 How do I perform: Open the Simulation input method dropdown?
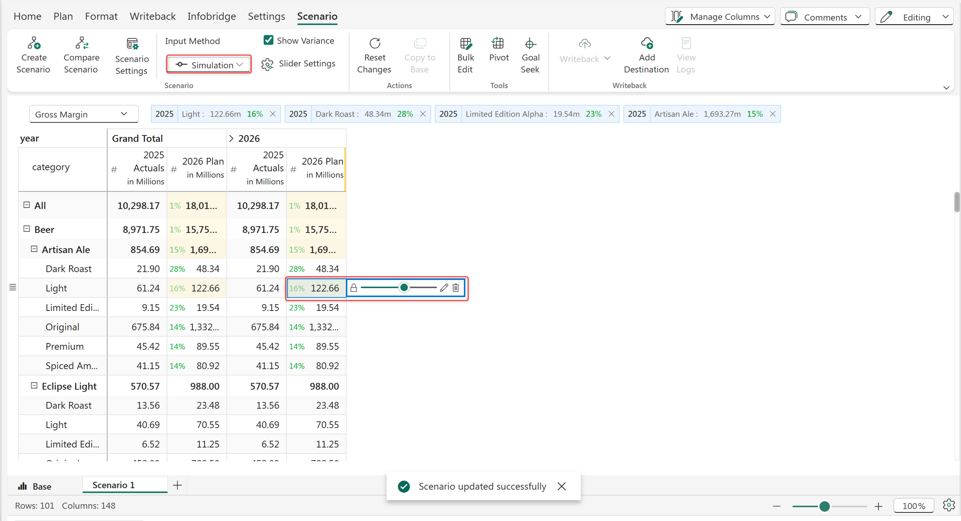[x=209, y=65]
